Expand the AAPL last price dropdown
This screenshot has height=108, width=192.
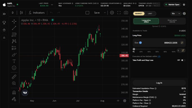(x=52, y=4)
